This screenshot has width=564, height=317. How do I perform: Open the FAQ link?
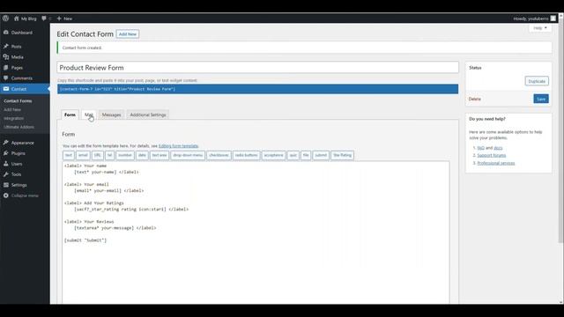pos(480,148)
